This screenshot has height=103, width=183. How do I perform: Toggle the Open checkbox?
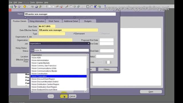tap(25, 17)
